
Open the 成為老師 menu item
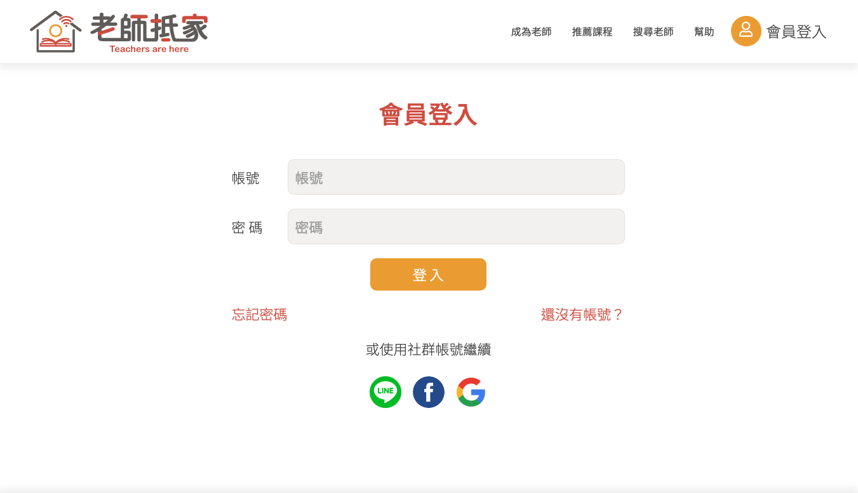(x=532, y=32)
